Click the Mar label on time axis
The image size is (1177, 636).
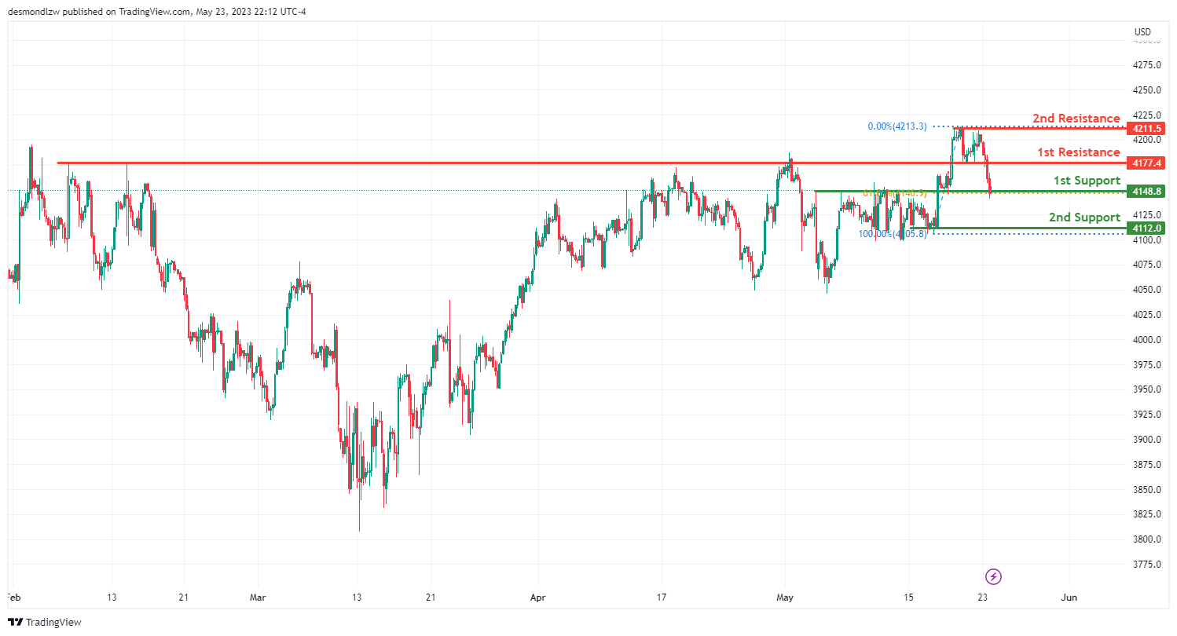(258, 598)
